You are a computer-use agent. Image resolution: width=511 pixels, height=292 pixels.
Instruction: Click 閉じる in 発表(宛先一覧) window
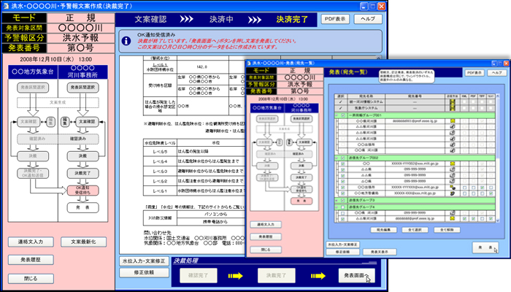[x=266, y=250]
